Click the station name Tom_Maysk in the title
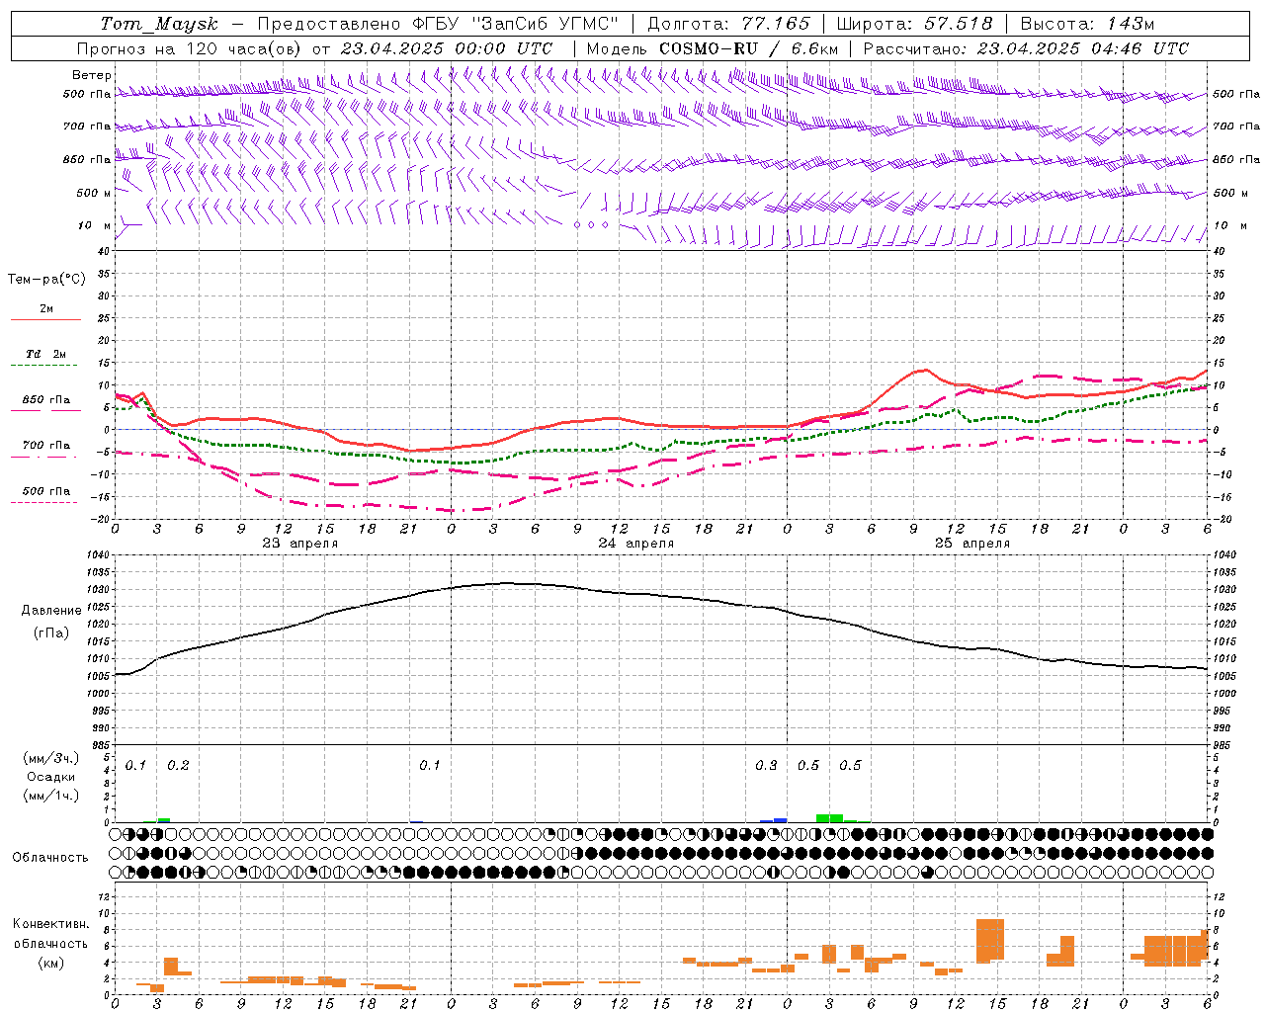The width and height of the screenshot is (1265, 1012). pos(159,24)
